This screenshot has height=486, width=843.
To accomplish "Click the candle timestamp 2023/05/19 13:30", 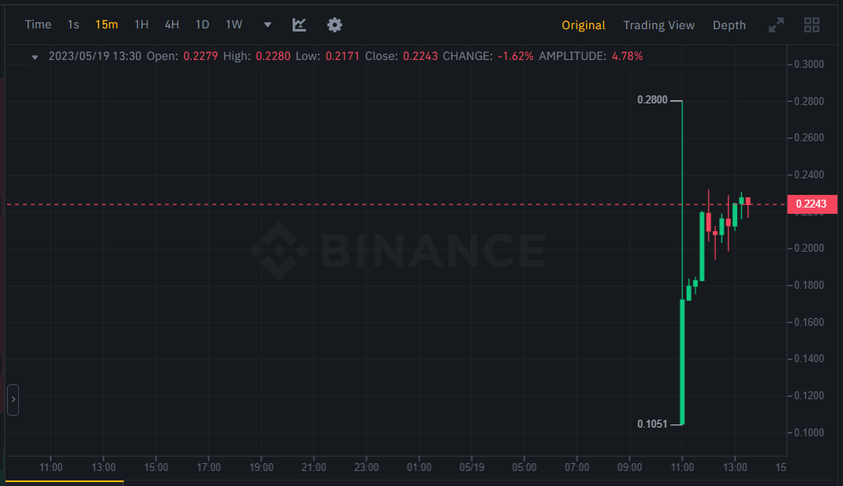I will pos(95,57).
